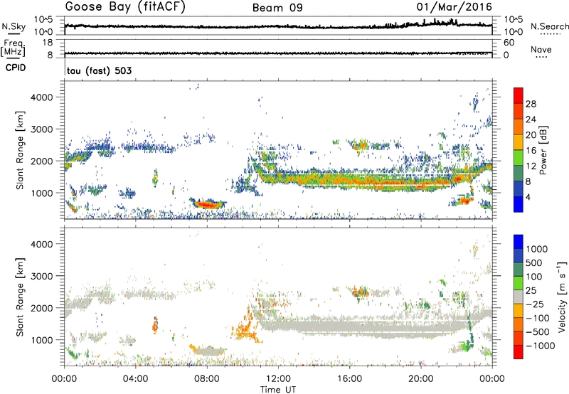Click 'Slant Range [km]' label of Power panel
Image resolution: width=569 pixels, height=394 pixels.
(x=20, y=150)
